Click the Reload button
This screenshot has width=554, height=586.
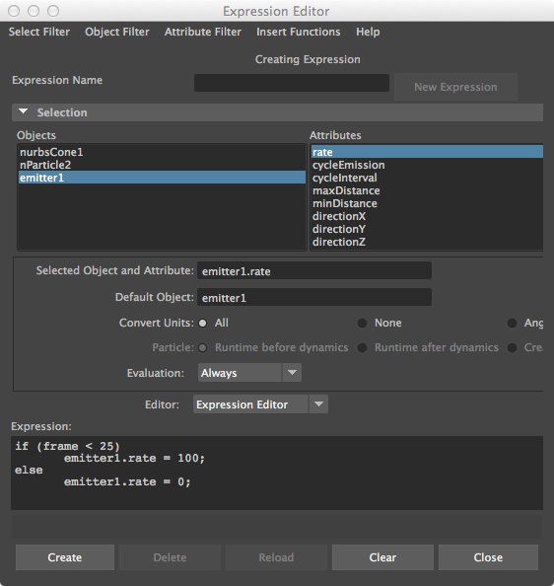coord(276,557)
